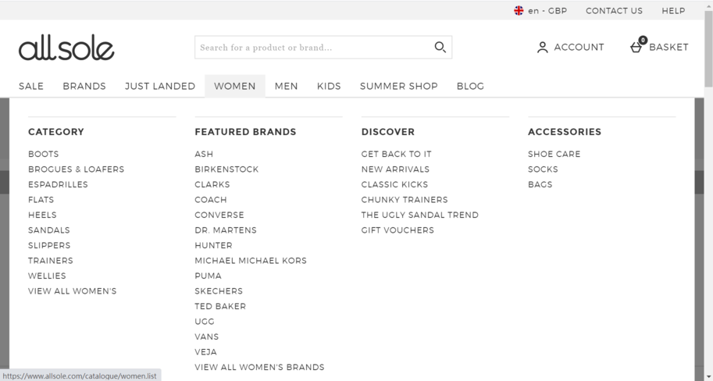Open Chunky Trainers page

(405, 200)
